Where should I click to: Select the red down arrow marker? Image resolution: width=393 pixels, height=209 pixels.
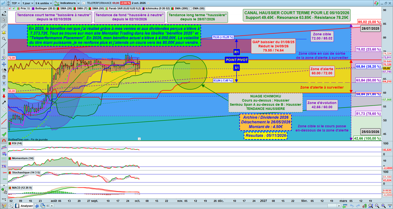point(4,96)
